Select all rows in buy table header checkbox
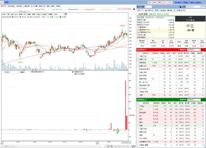Image resolution: width=206 pixels, height=148 pixels. (x=138, y=53)
